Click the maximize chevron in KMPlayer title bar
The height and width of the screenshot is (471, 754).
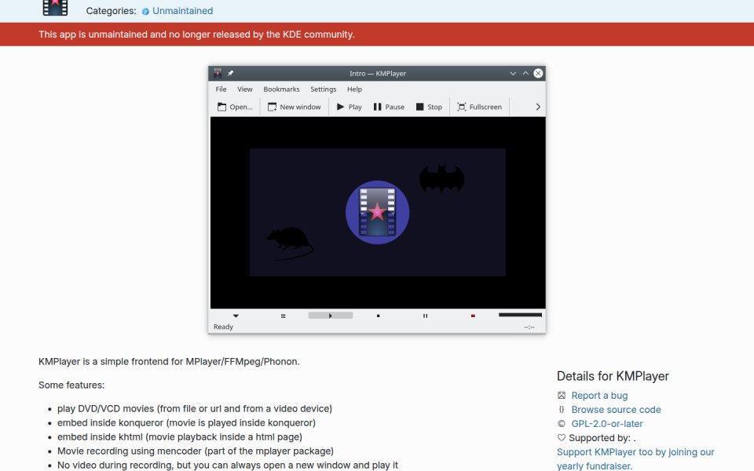tap(525, 73)
